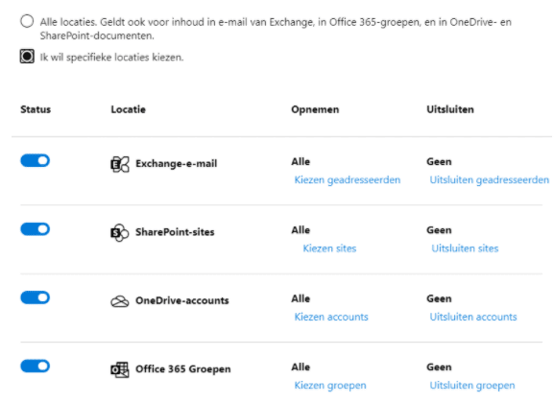Click the 'Kiezen sites' link
This screenshot has width=554, height=403.
click(x=329, y=249)
